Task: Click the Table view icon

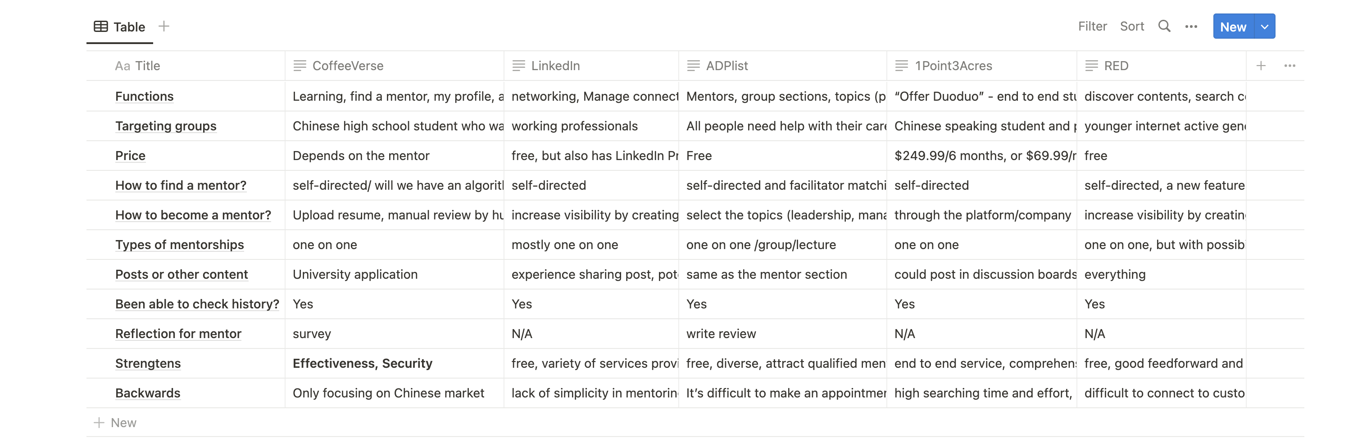Action: (x=100, y=27)
